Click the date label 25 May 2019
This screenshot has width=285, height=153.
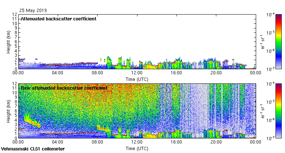click(33, 11)
